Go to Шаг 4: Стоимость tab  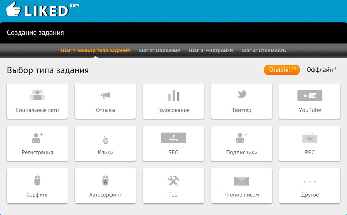(264, 50)
